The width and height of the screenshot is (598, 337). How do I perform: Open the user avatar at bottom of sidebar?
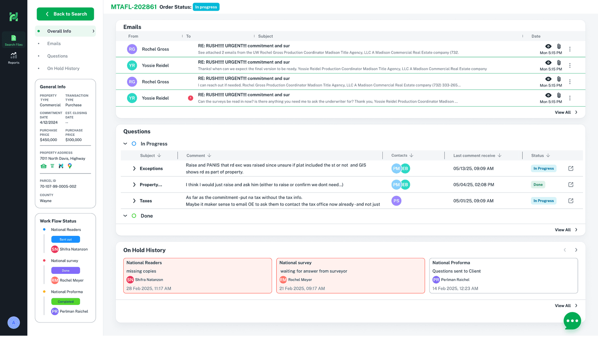click(13, 322)
